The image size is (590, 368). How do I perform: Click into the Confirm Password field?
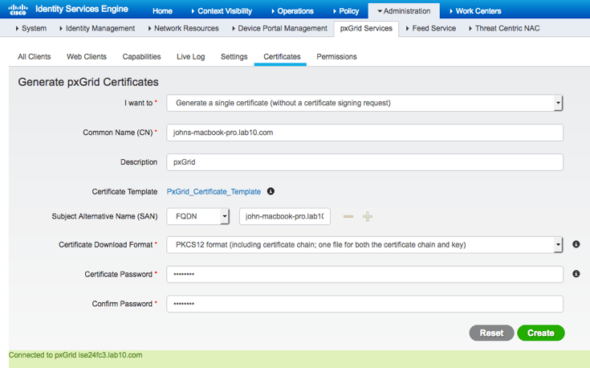[364, 304]
